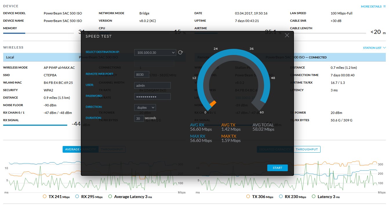Click the Device Name value PowerBeam 5AC 500 ISO
Image resolution: width=389 pixels, height=205 pixels.
63,21
